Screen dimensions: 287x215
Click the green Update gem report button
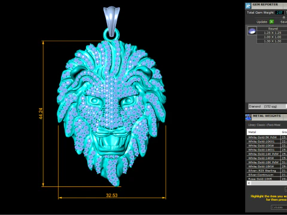tap(271, 21)
